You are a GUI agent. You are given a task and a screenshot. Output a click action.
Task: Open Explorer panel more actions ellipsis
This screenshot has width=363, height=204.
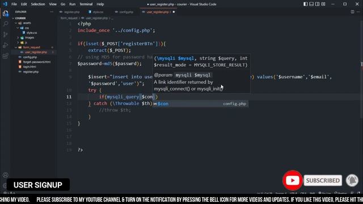52,12
